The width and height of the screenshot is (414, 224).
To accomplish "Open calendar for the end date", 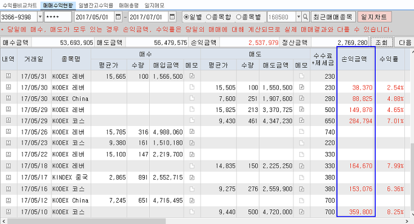I will point(172,17).
